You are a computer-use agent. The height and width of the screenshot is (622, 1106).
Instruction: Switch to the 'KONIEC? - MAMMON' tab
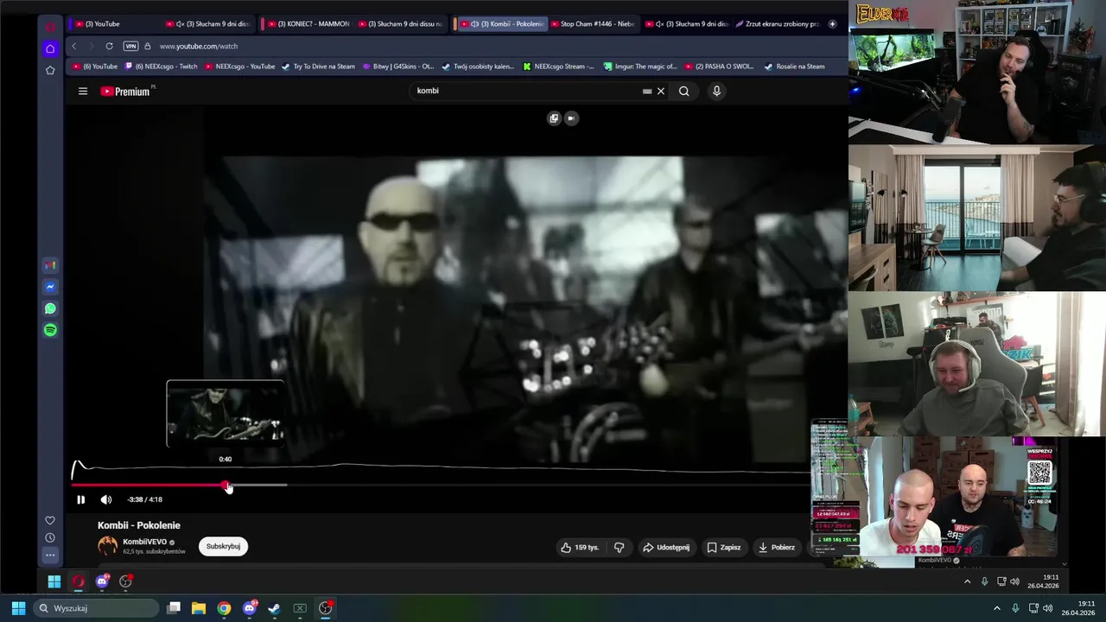(308, 24)
